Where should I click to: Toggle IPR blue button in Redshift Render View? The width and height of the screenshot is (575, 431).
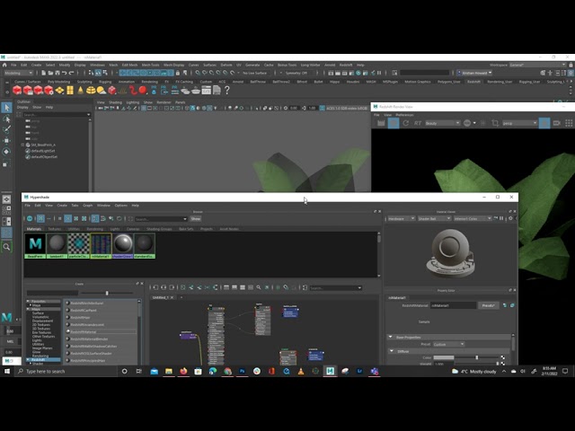(394, 123)
